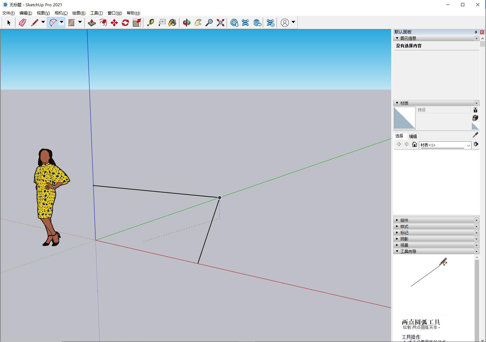
Task: Go back in materials browser
Action: coord(399,144)
